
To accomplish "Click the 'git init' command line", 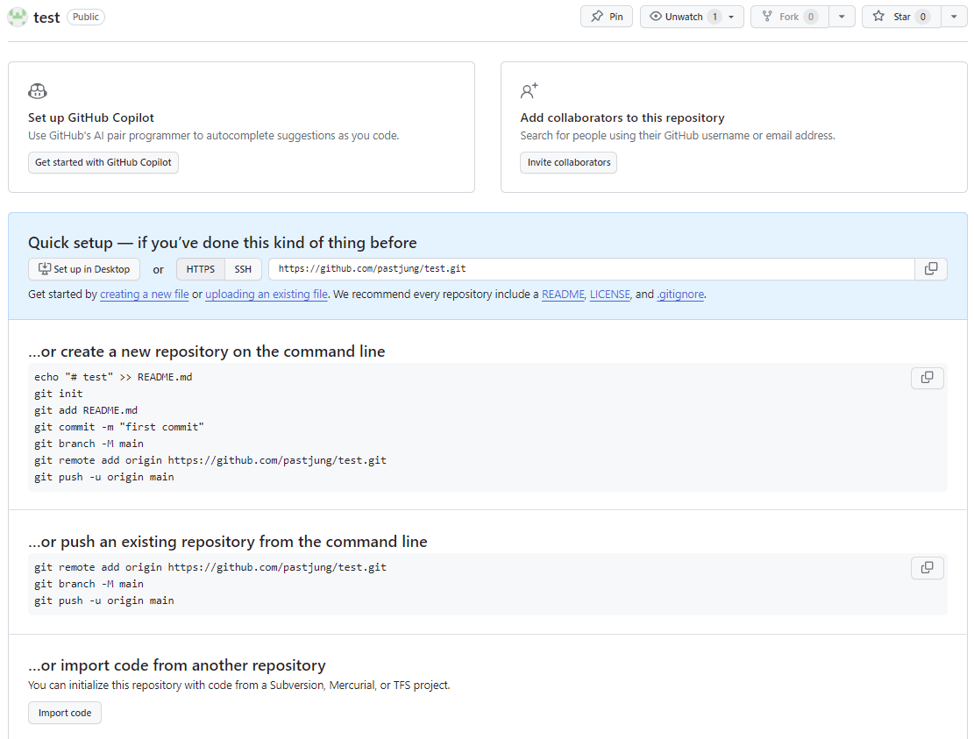I will pyautogui.click(x=59, y=393).
